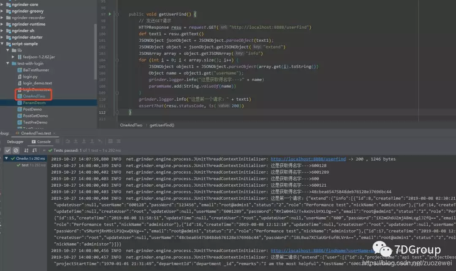Click the Step Out icon

[92, 141]
